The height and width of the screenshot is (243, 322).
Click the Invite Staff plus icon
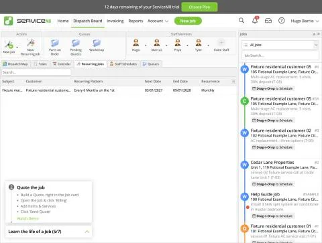[x=221, y=42]
